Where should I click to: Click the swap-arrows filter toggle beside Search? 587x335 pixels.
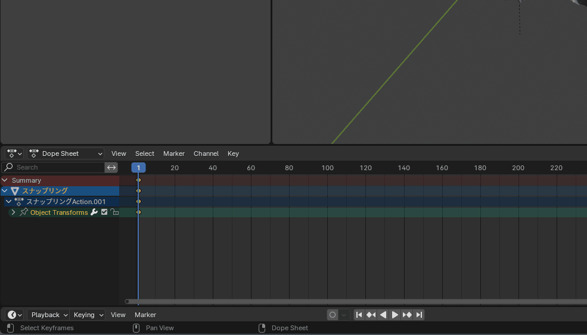click(111, 167)
